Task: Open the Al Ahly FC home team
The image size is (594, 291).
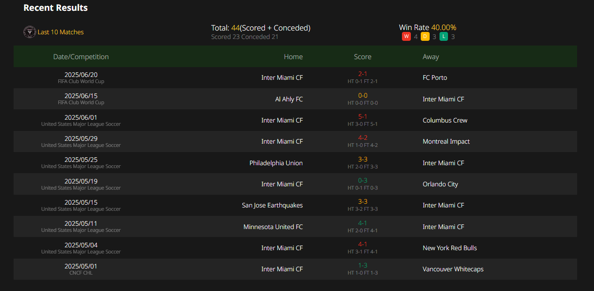Action: click(x=289, y=99)
